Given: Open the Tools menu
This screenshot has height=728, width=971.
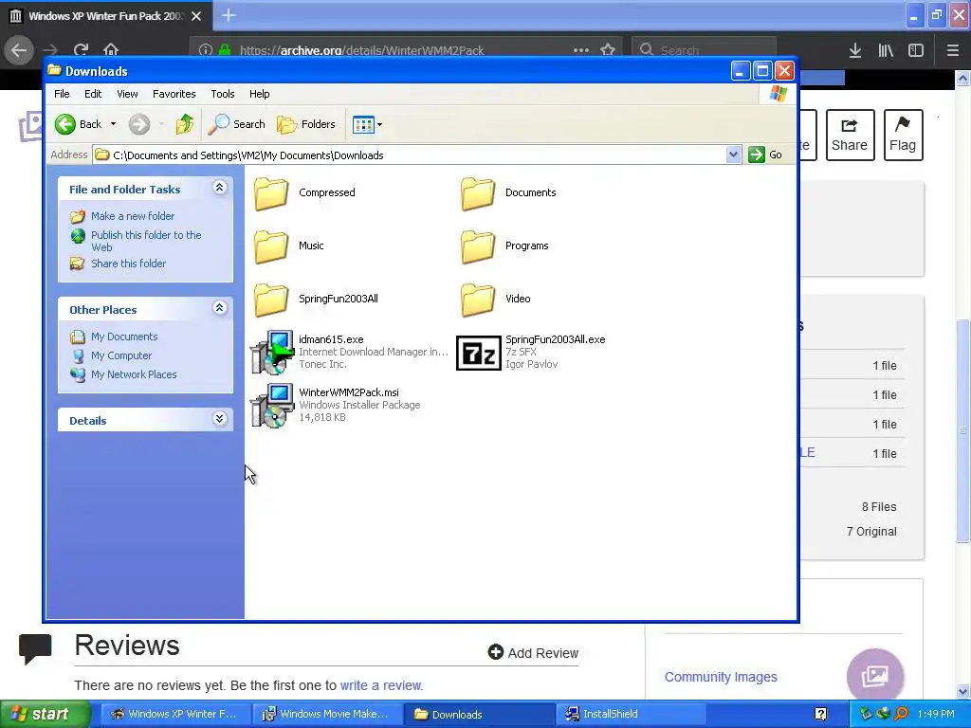Looking at the screenshot, I should (x=222, y=94).
